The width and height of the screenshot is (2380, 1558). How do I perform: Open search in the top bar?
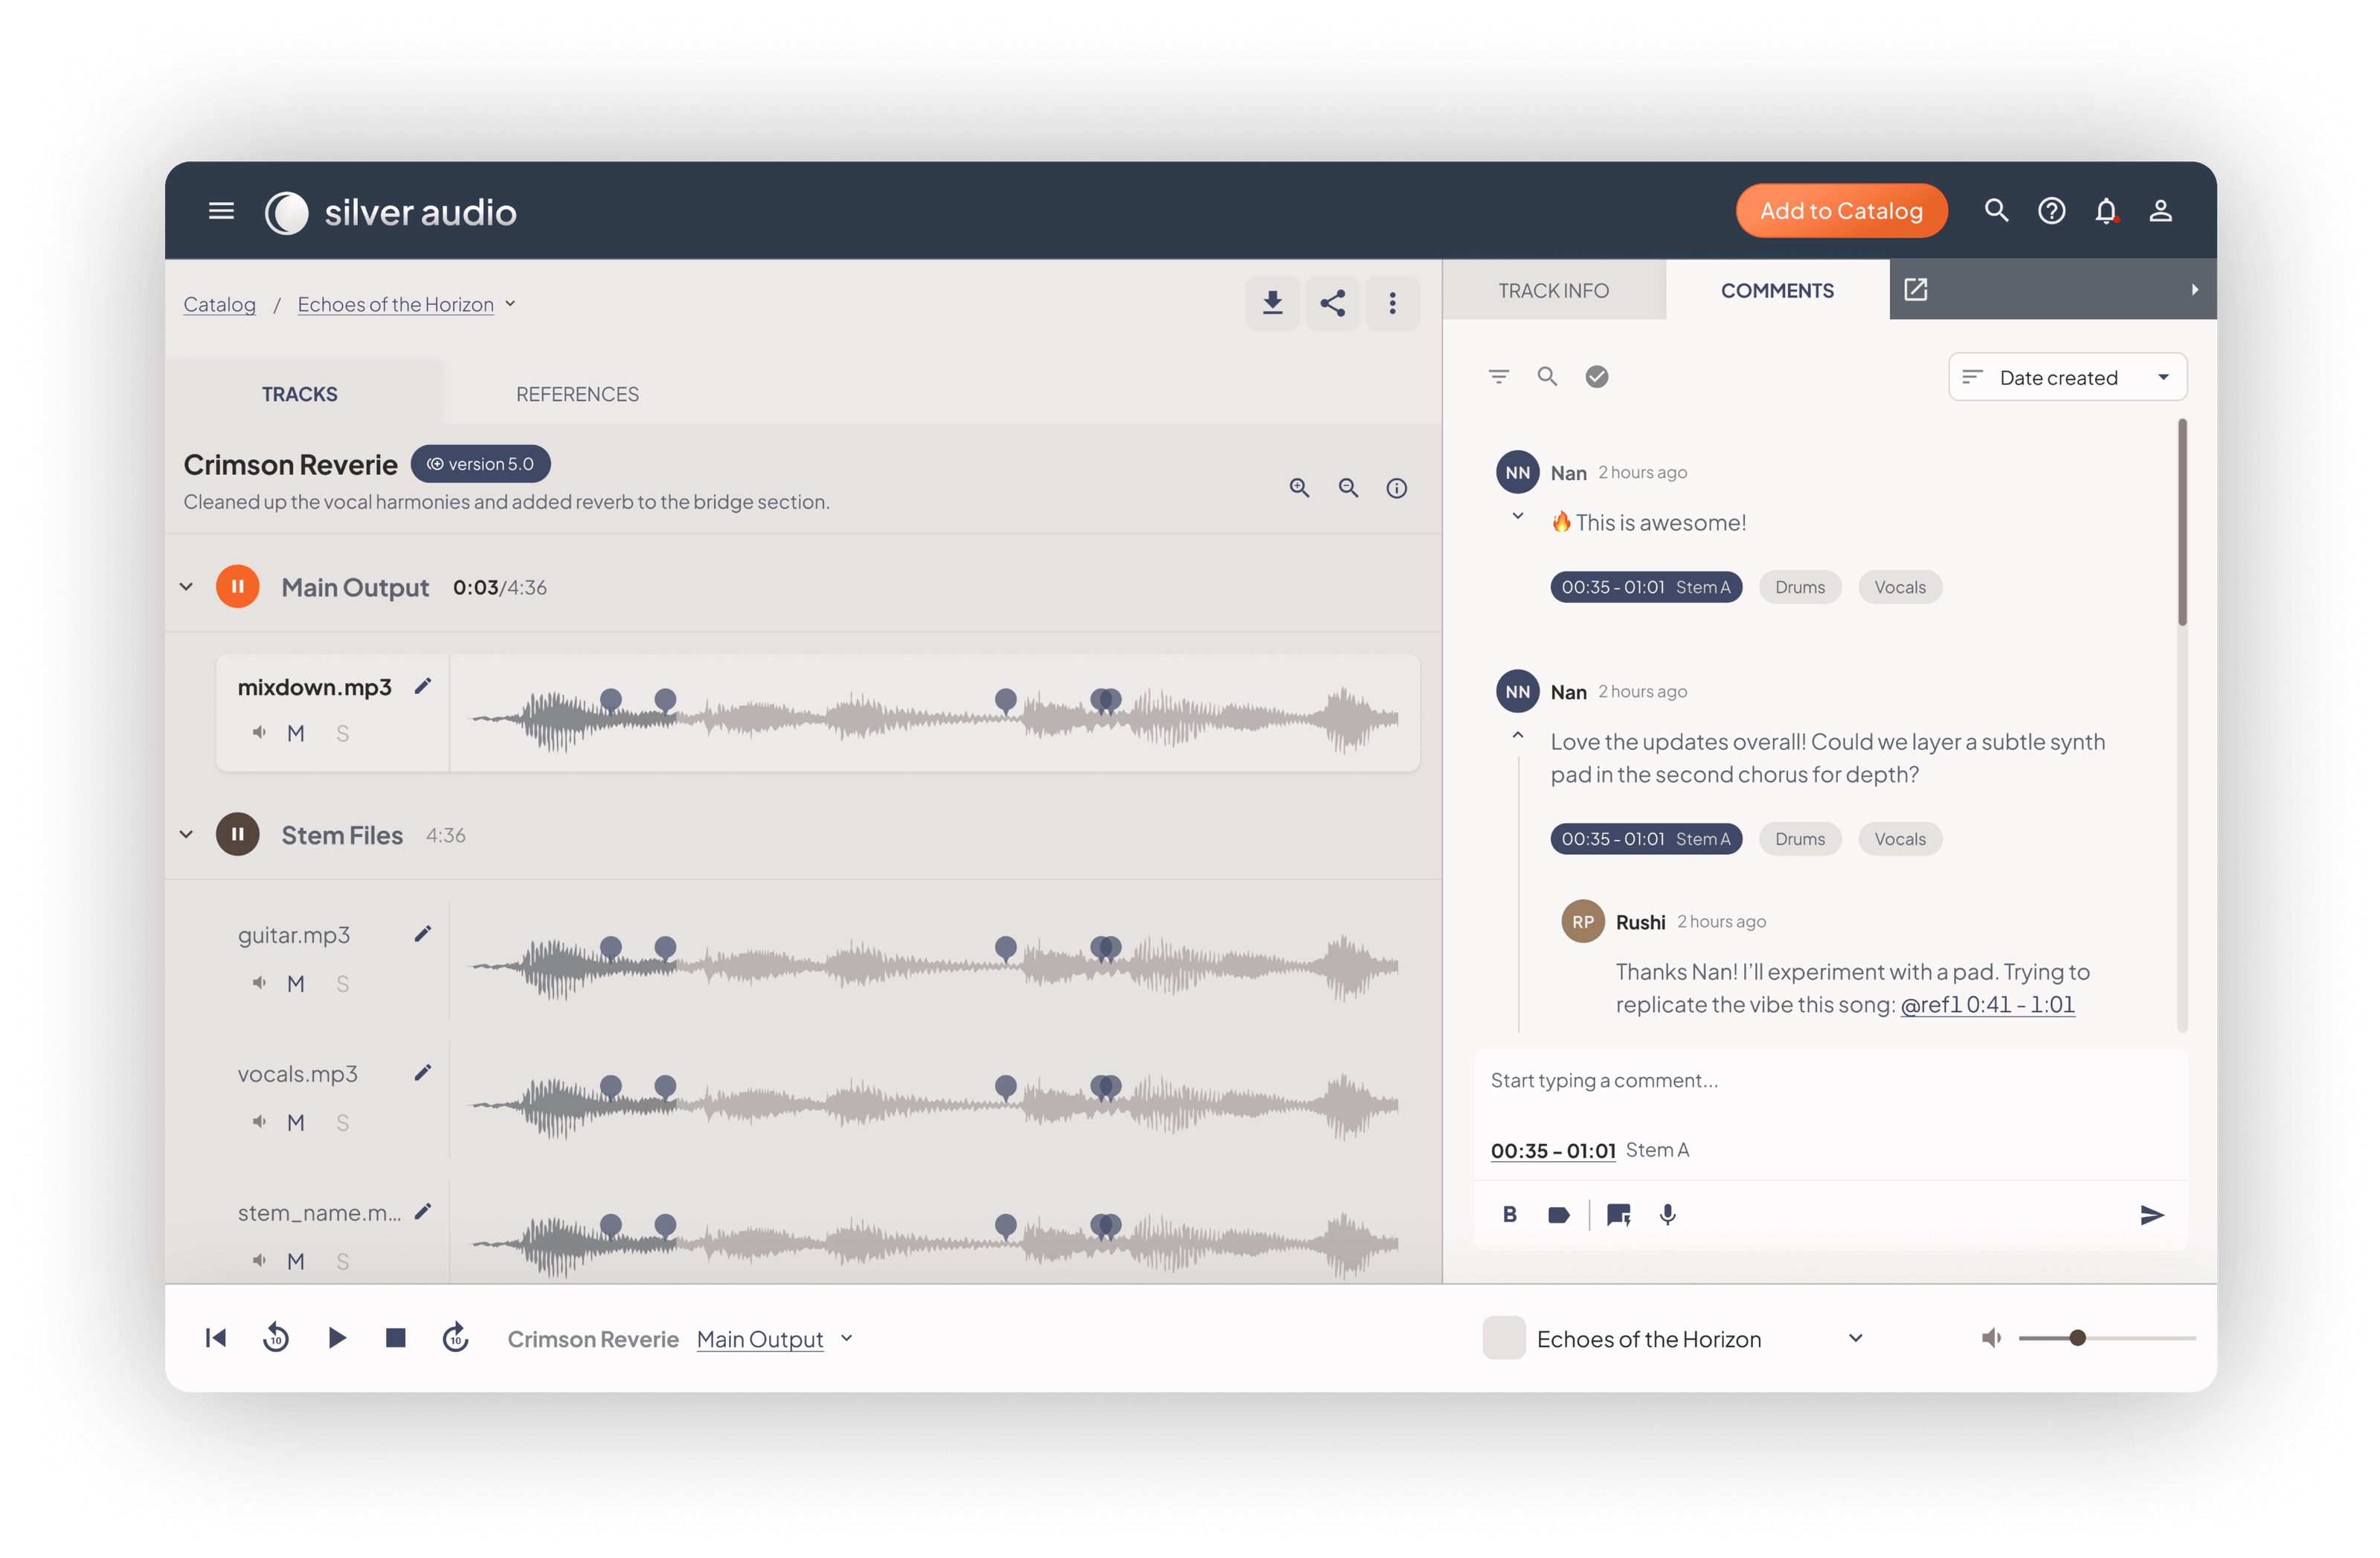tap(1996, 211)
